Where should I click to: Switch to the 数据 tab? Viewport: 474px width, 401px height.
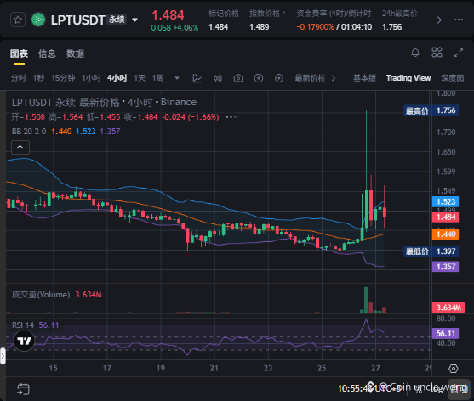tap(75, 54)
